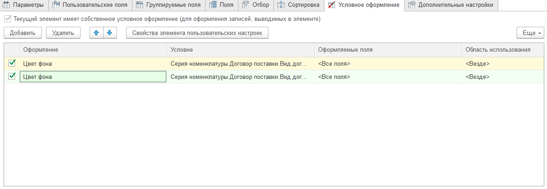Screen dimensions: 547x189
Task: Click the active Цвет фона edit cell in second row
Action: point(93,77)
